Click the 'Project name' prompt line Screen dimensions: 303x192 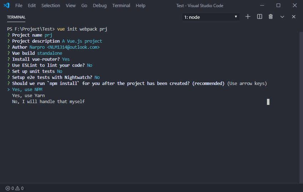(x=30, y=35)
